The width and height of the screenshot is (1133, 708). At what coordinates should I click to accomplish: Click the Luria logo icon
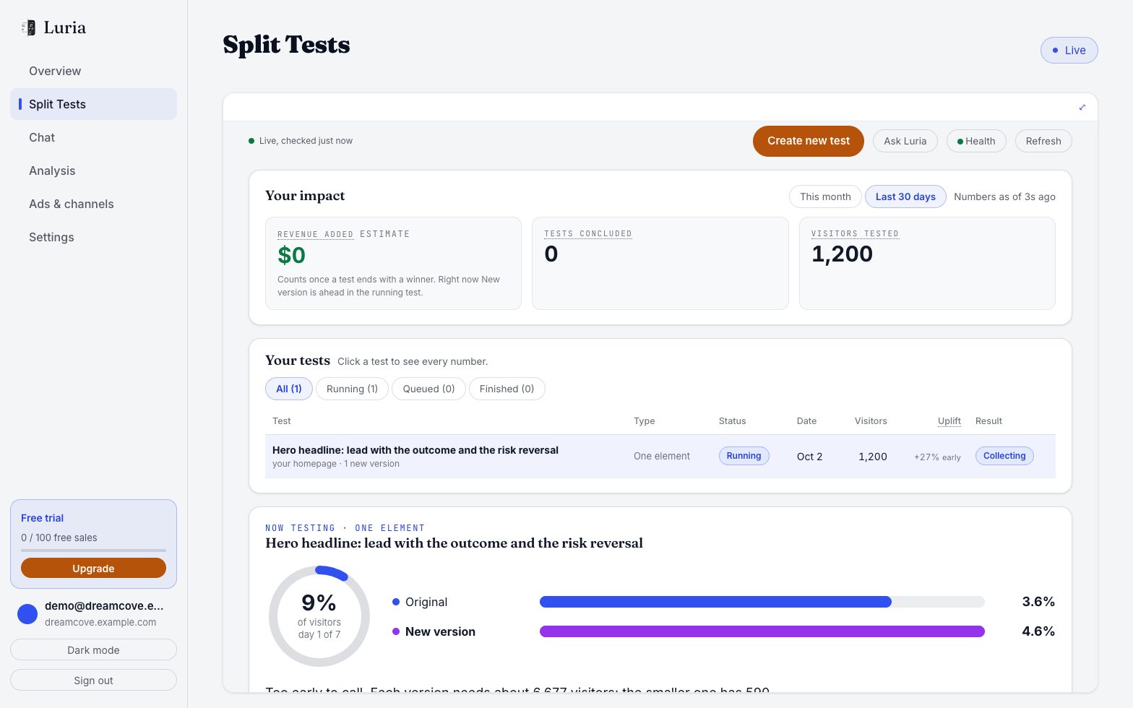(28, 27)
